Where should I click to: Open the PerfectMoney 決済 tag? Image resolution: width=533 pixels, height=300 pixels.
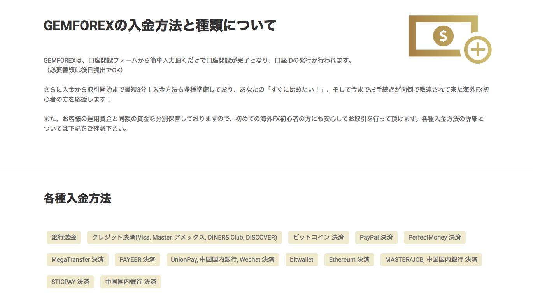coord(435,237)
